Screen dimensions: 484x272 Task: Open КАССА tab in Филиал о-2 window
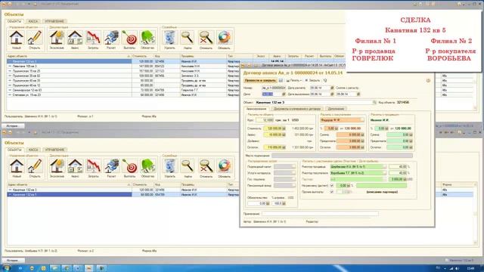tap(33, 150)
